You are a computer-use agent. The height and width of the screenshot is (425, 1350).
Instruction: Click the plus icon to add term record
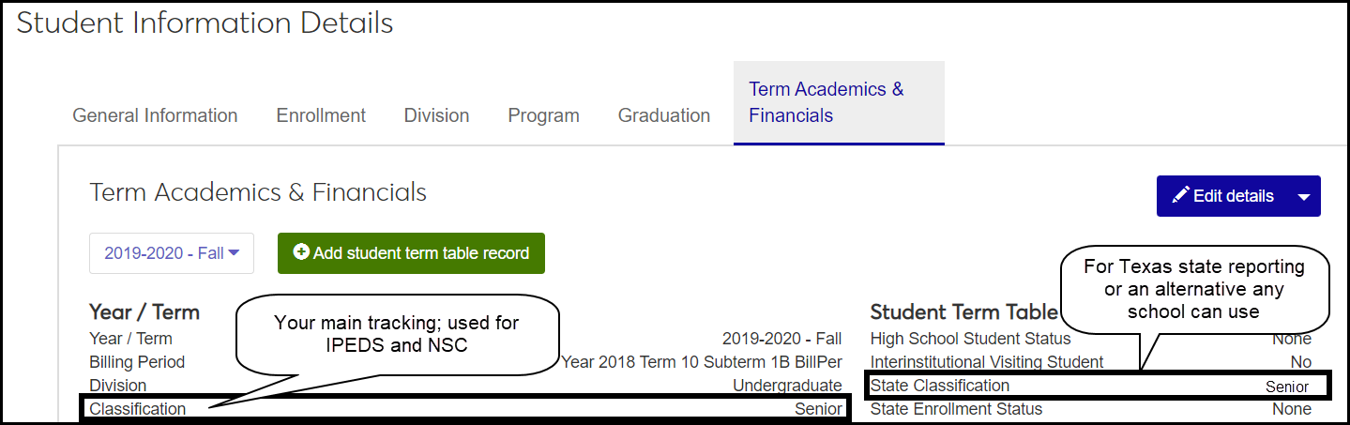pyautogui.click(x=301, y=252)
